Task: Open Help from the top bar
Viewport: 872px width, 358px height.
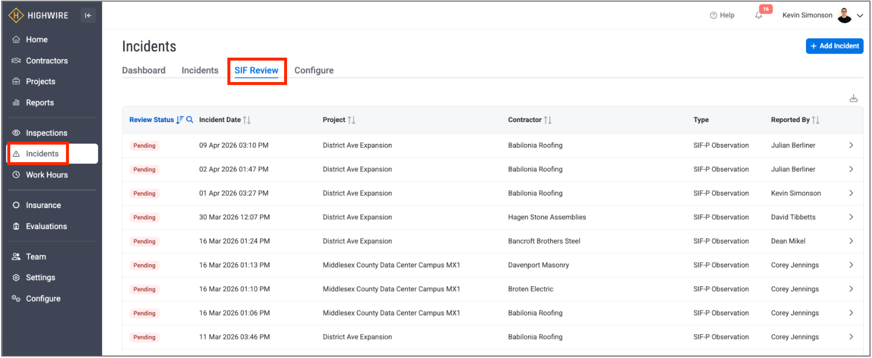Action: click(x=722, y=15)
